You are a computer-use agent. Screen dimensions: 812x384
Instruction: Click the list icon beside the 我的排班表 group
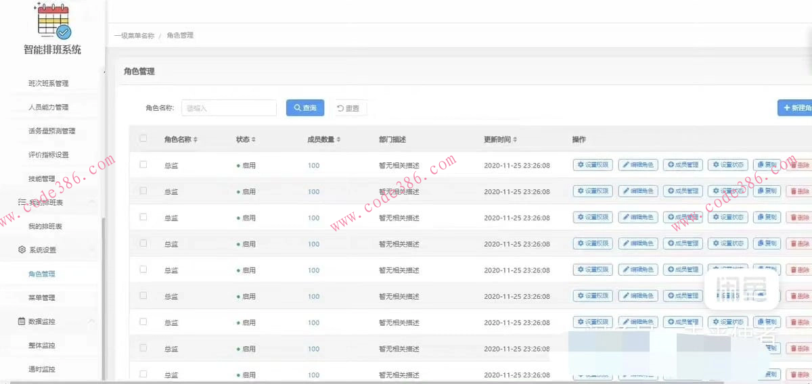point(22,202)
